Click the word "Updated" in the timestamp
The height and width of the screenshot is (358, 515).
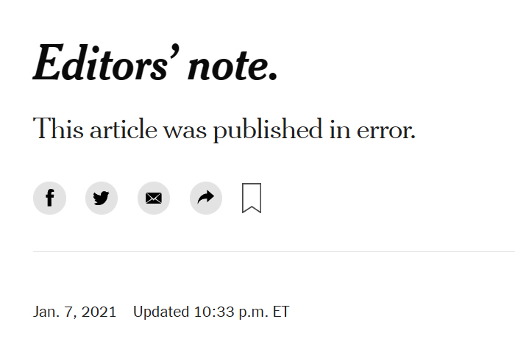[x=161, y=312]
